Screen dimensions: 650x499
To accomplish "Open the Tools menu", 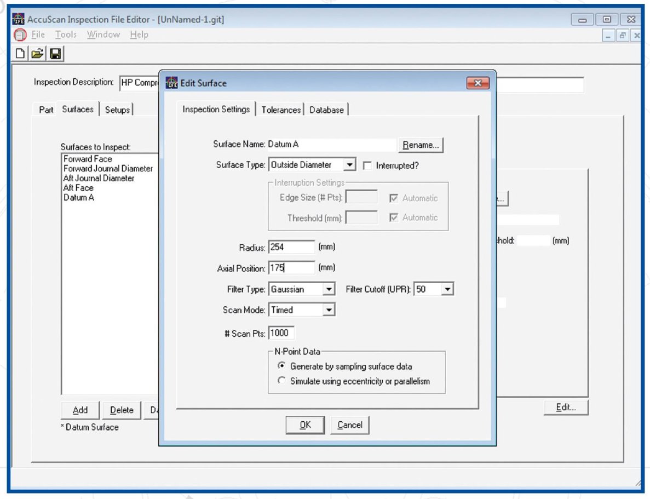I will pos(66,35).
